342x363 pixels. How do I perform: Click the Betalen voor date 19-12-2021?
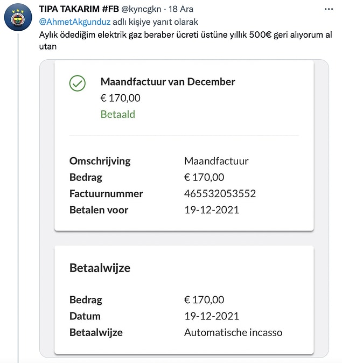tap(212, 210)
